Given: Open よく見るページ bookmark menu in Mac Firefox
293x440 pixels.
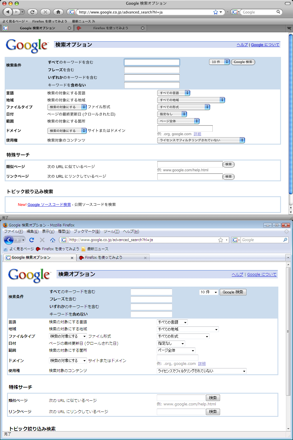Looking at the screenshot, I should coord(15,21).
